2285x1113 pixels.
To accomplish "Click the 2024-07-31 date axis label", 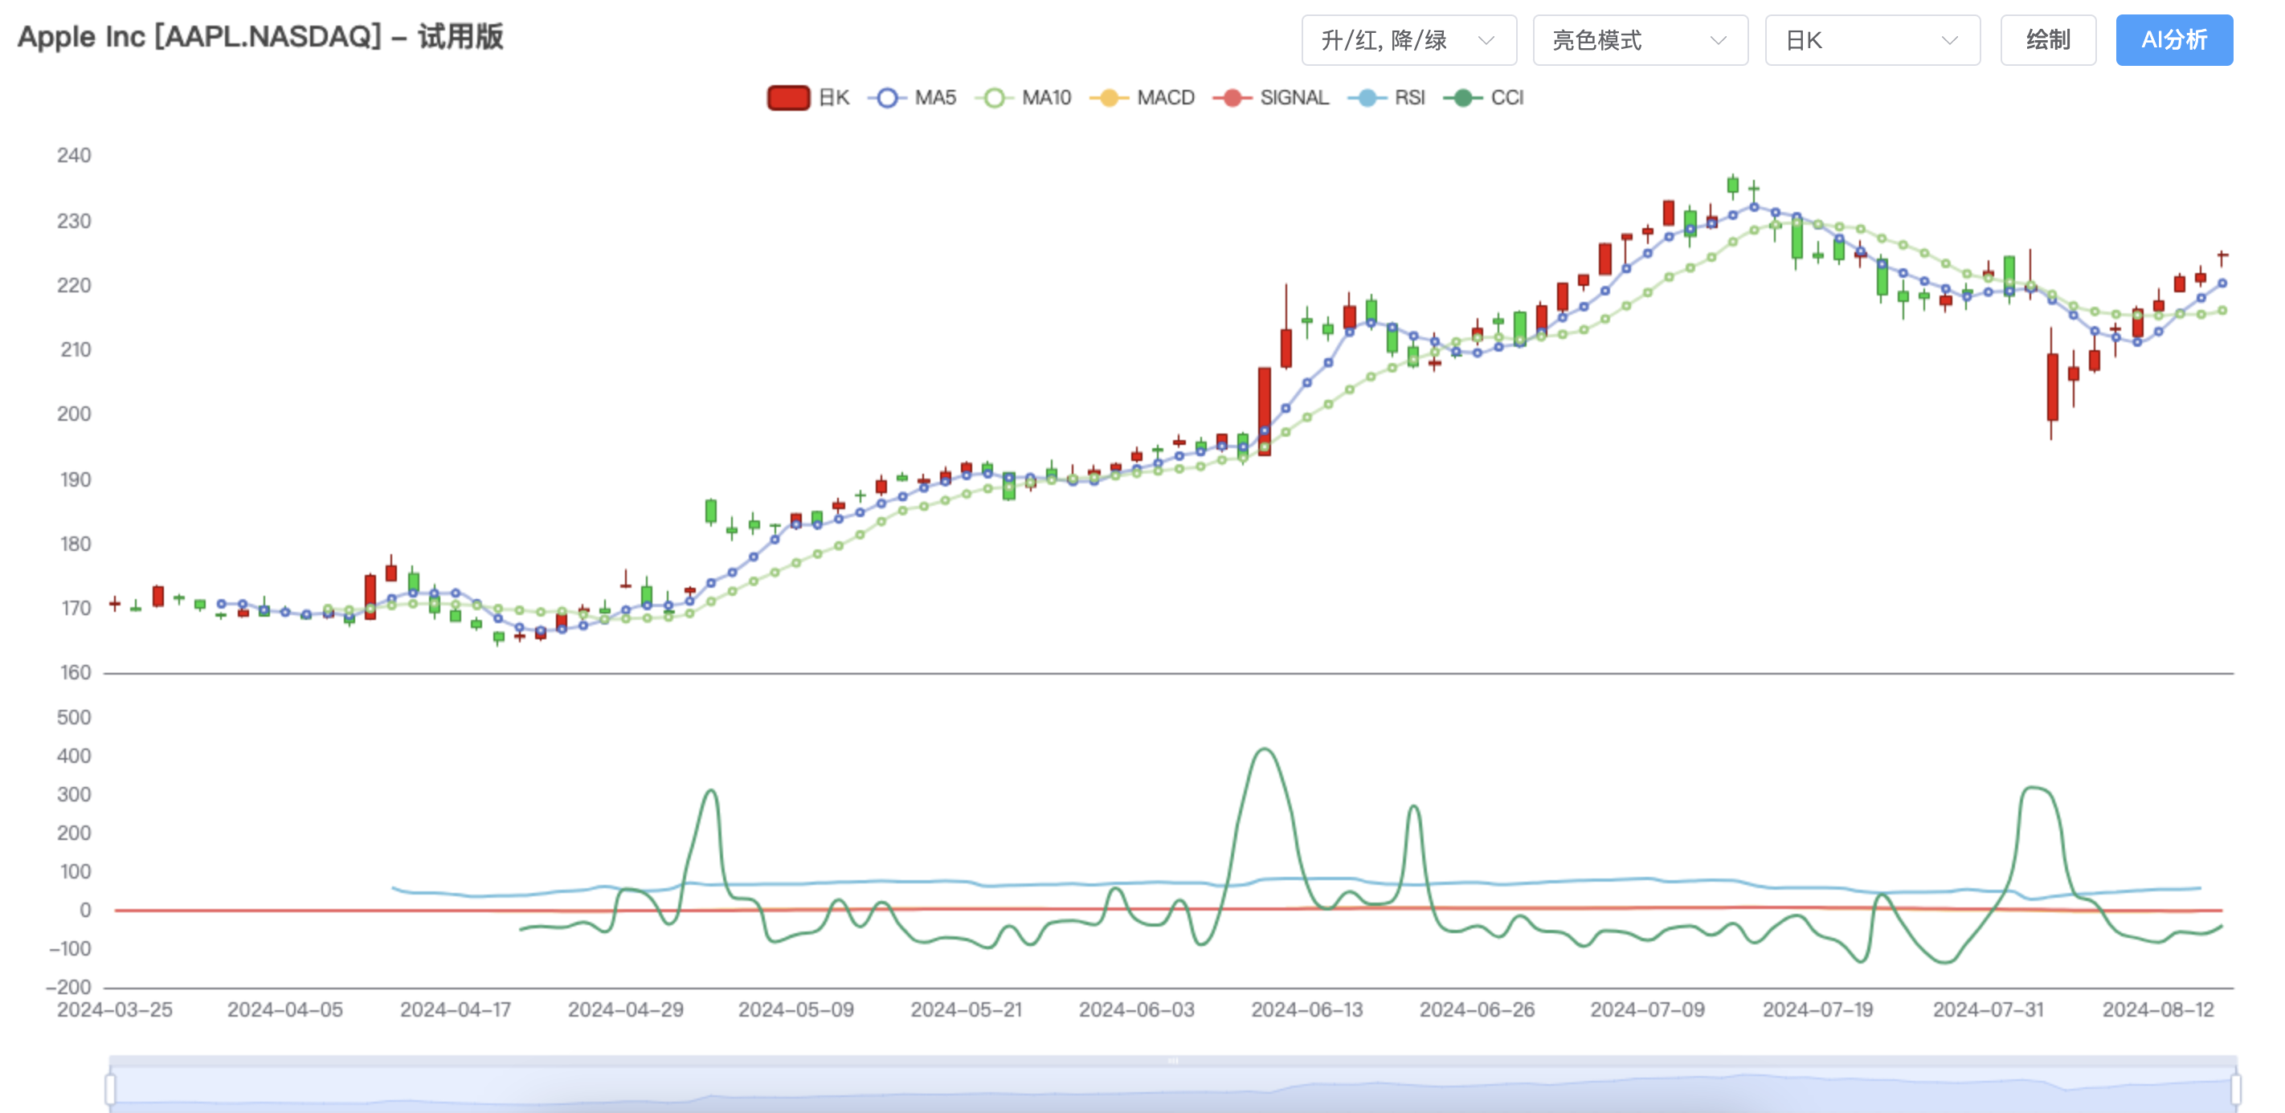I will click(x=1988, y=1010).
